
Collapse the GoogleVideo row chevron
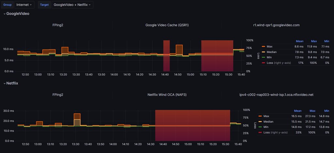[x=4, y=14]
